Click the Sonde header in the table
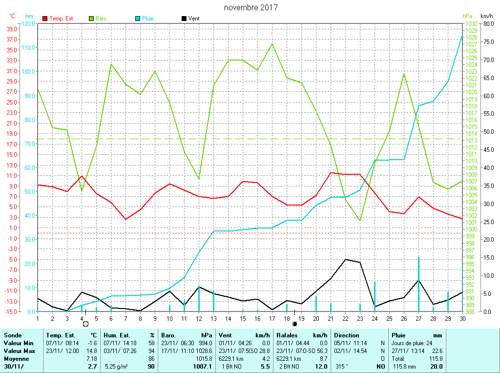Viewport: 500px width, 373px height. pyautogui.click(x=12, y=335)
